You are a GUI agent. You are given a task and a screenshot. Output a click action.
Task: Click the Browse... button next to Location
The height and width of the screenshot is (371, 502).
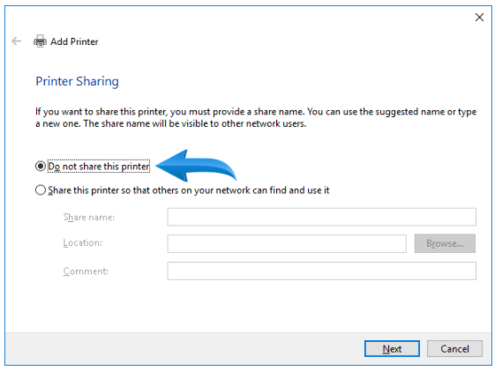pos(445,243)
